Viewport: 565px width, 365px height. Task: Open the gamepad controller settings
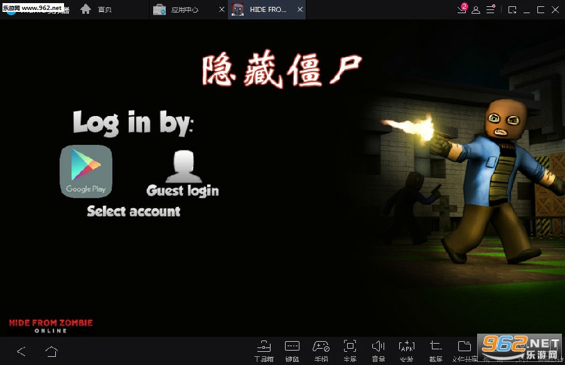coord(321,351)
